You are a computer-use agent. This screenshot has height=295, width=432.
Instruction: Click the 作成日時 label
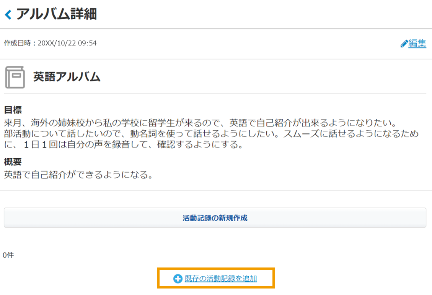[17, 43]
